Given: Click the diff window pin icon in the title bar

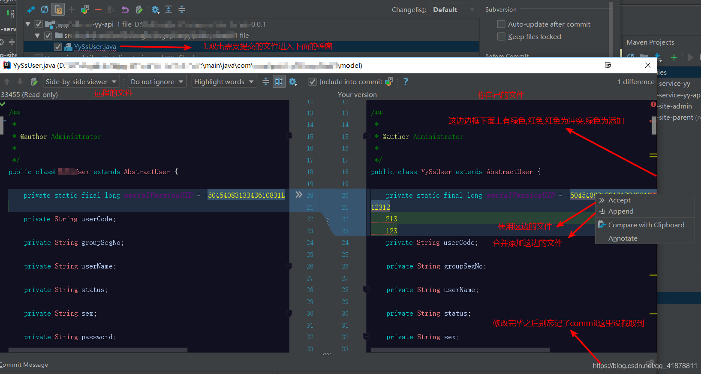Looking at the screenshot, I should pos(608,65).
